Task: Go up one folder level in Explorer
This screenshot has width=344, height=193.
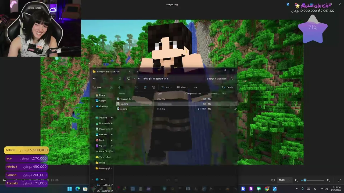Action: coord(111,79)
